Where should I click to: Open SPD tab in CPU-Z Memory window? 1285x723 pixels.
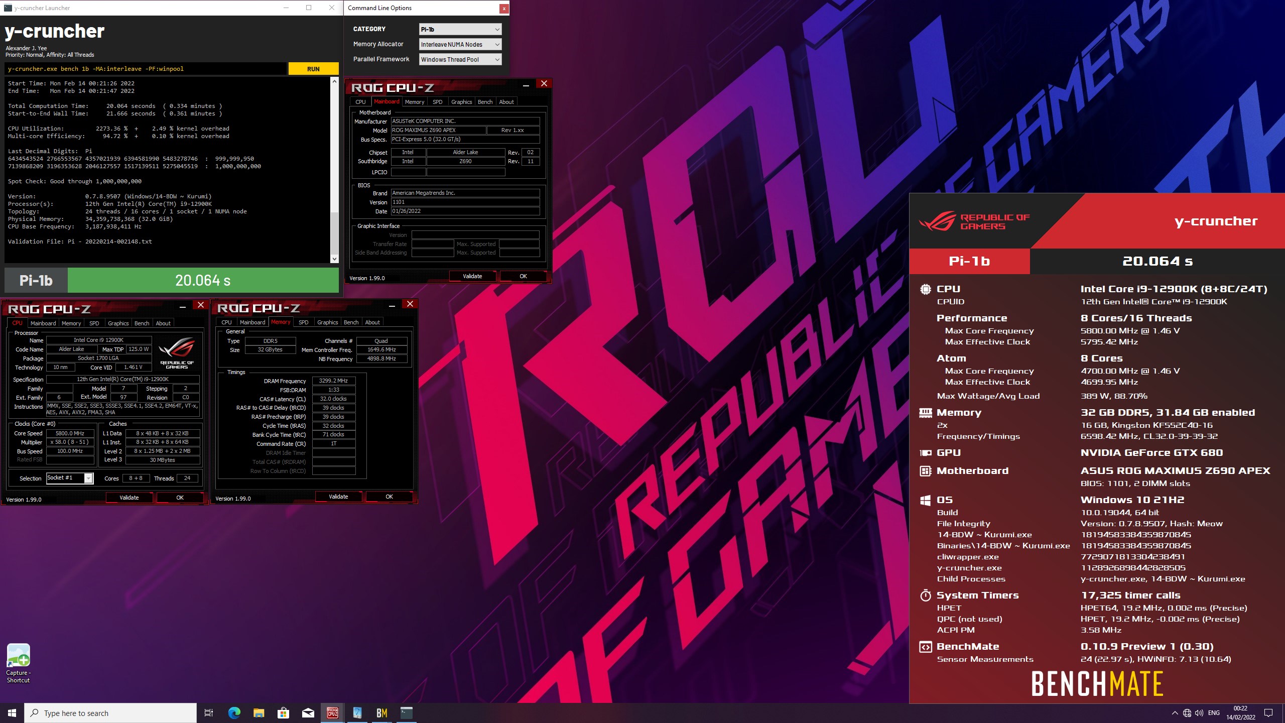pyautogui.click(x=303, y=322)
